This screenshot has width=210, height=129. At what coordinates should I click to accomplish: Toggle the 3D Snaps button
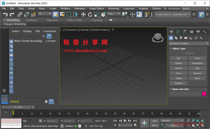pos(147,14)
